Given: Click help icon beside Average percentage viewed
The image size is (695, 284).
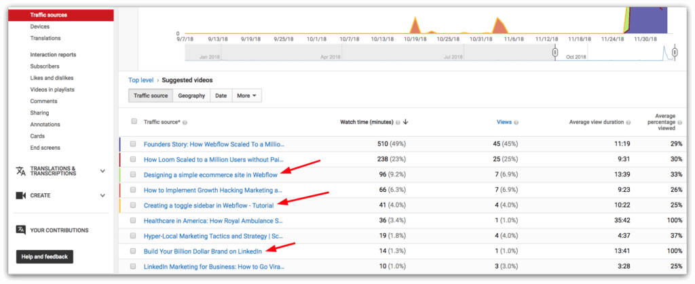Looking at the screenshot, I should (x=679, y=122).
